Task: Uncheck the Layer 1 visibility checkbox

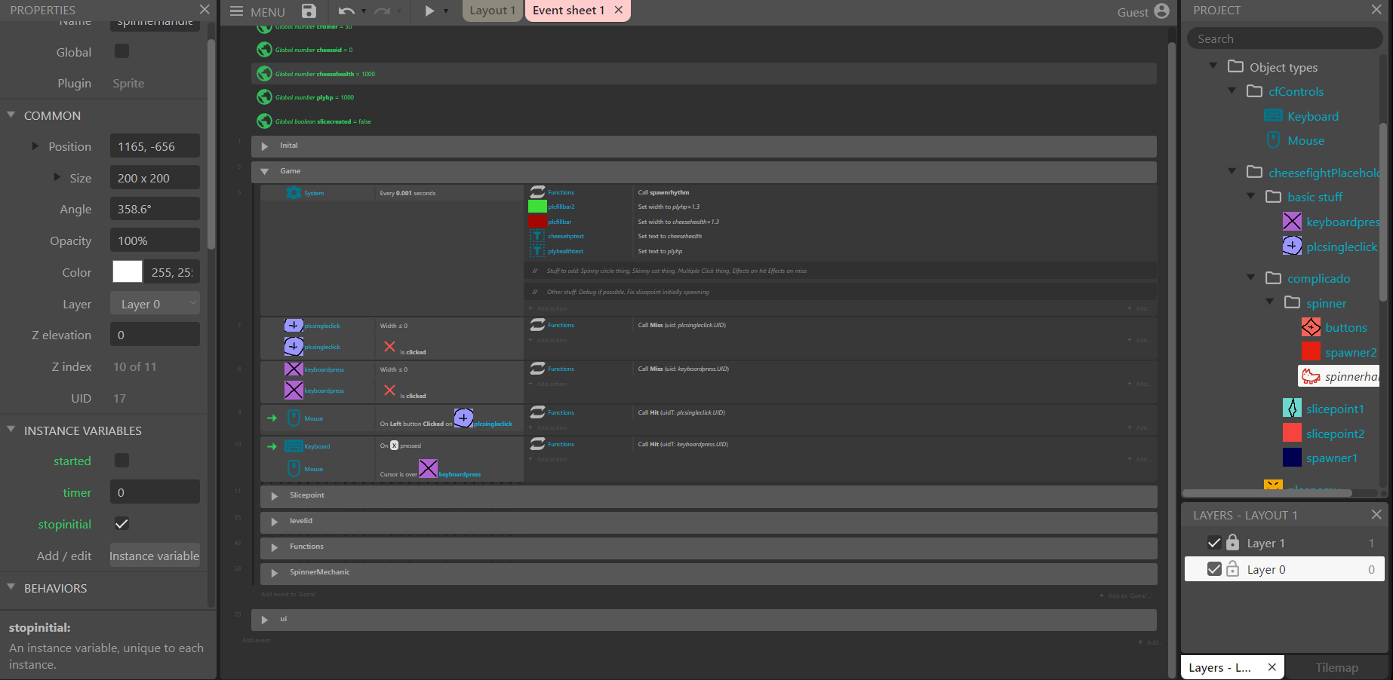Action: (1214, 543)
